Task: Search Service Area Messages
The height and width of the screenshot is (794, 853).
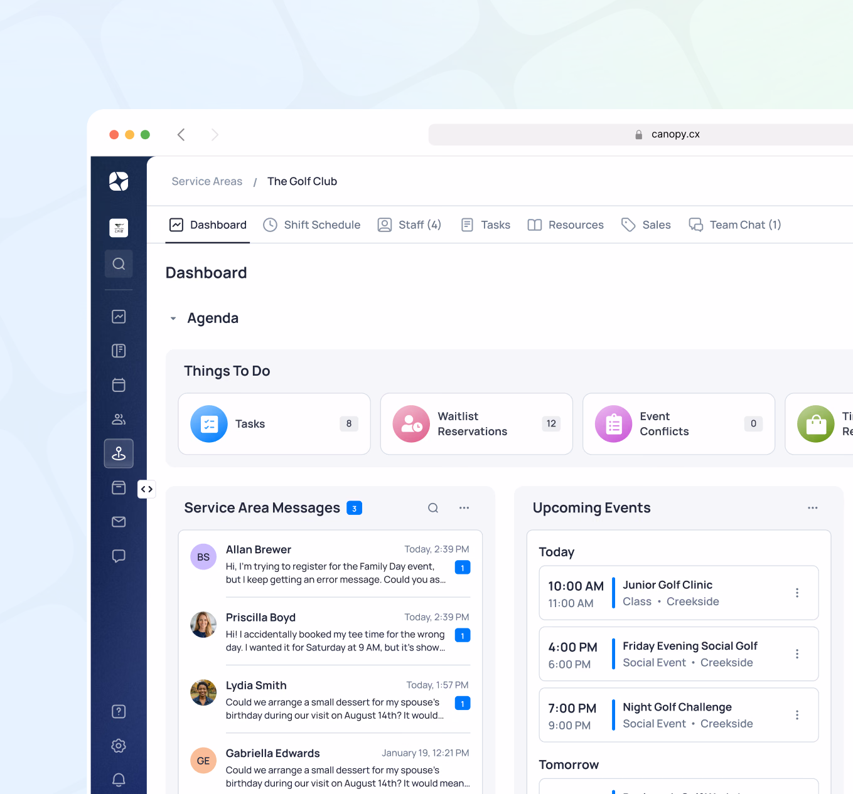Action: click(433, 508)
